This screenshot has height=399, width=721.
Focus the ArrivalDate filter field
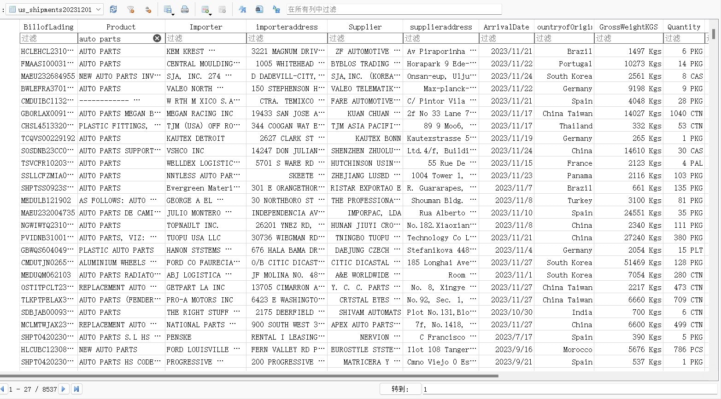pos(506,38)
